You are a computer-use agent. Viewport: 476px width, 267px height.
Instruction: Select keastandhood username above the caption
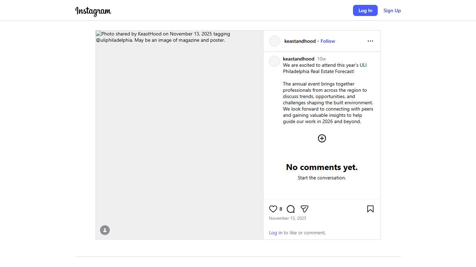pos(299,59)
